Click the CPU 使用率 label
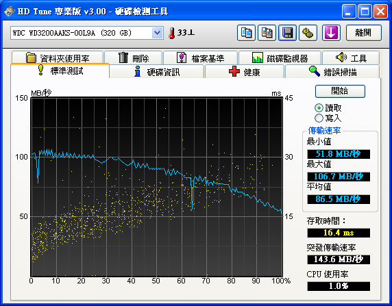Screen dimensions: 392x306 click(328, 275)
